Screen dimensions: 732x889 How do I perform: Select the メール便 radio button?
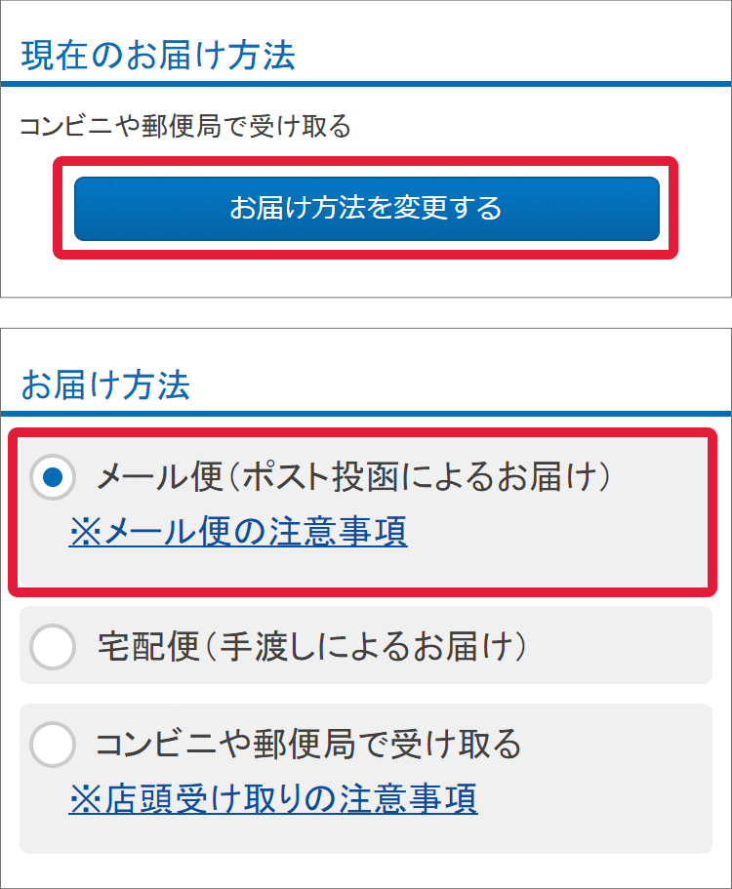click(54, 477)
